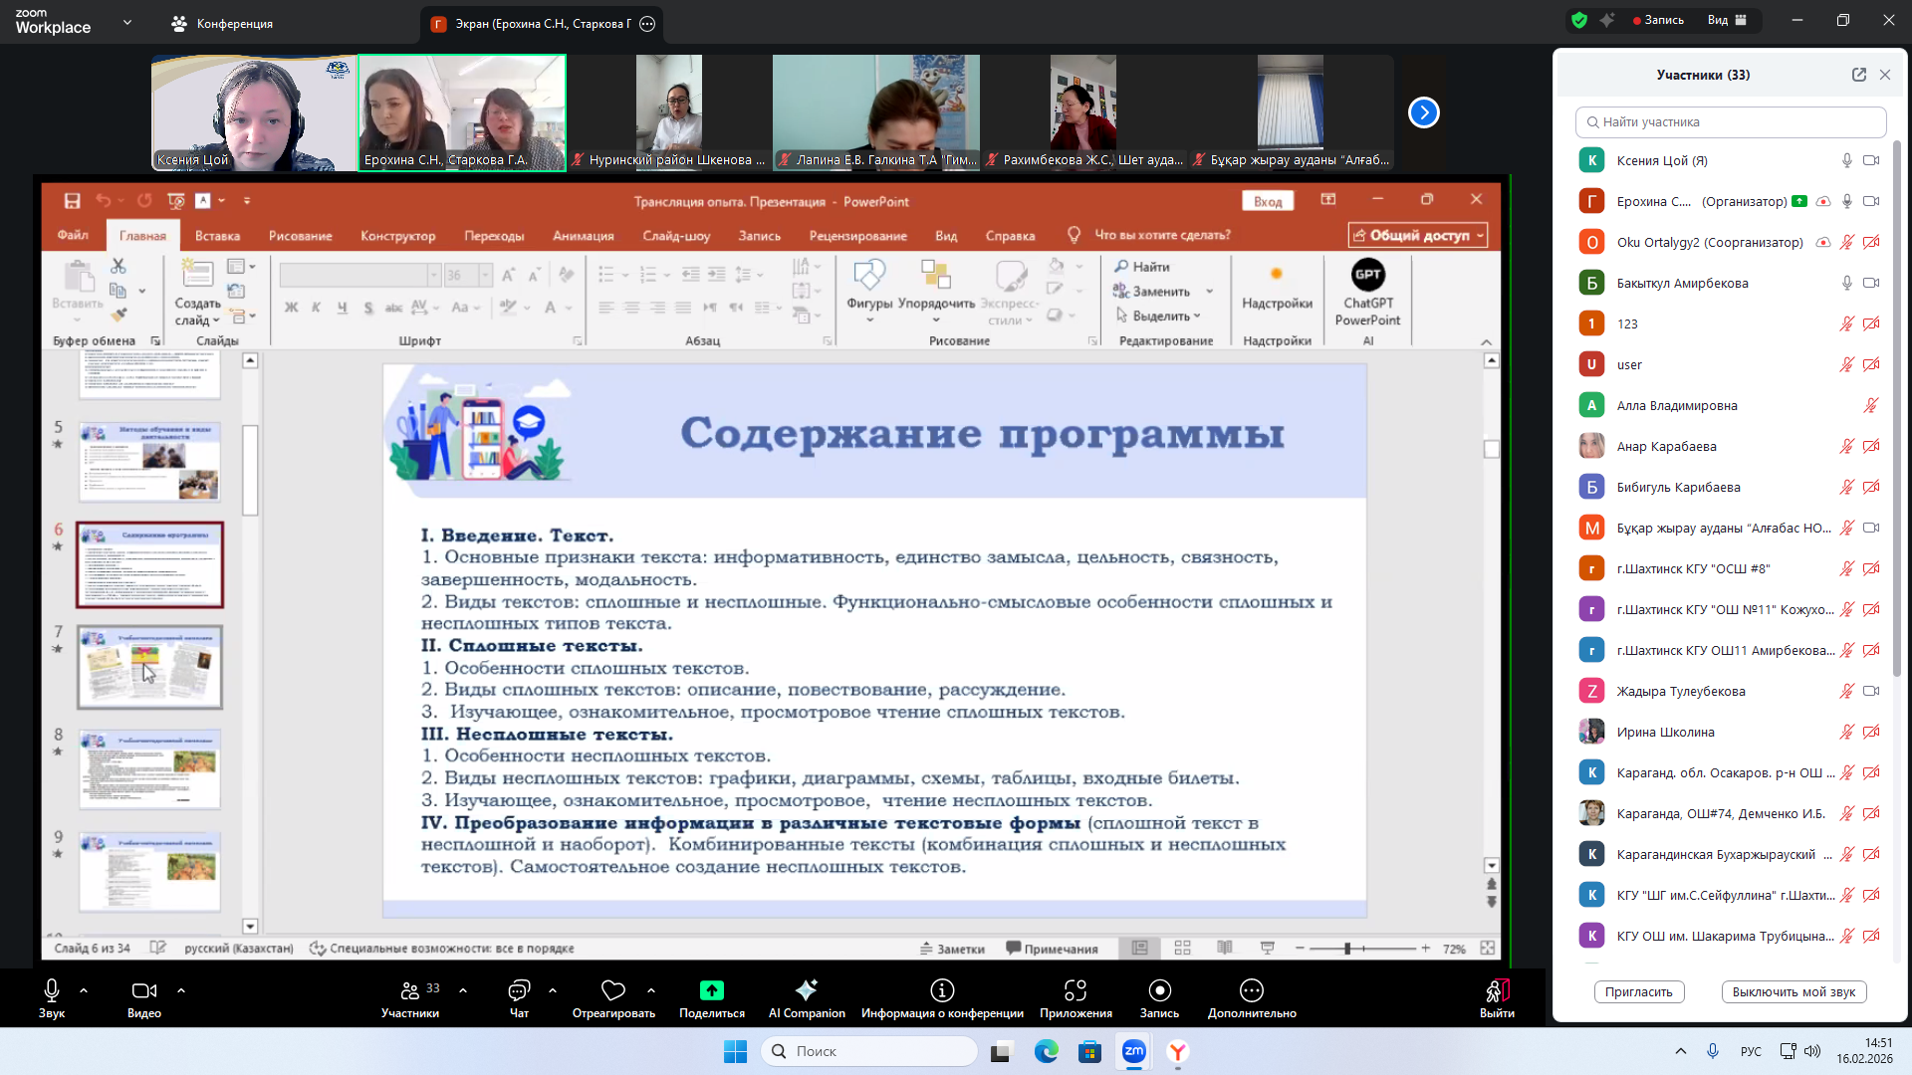The height and width of the screenshot is (1075, 1912).
Task: Pop out the Participants panel
Action: click(x=1858, y=75)
